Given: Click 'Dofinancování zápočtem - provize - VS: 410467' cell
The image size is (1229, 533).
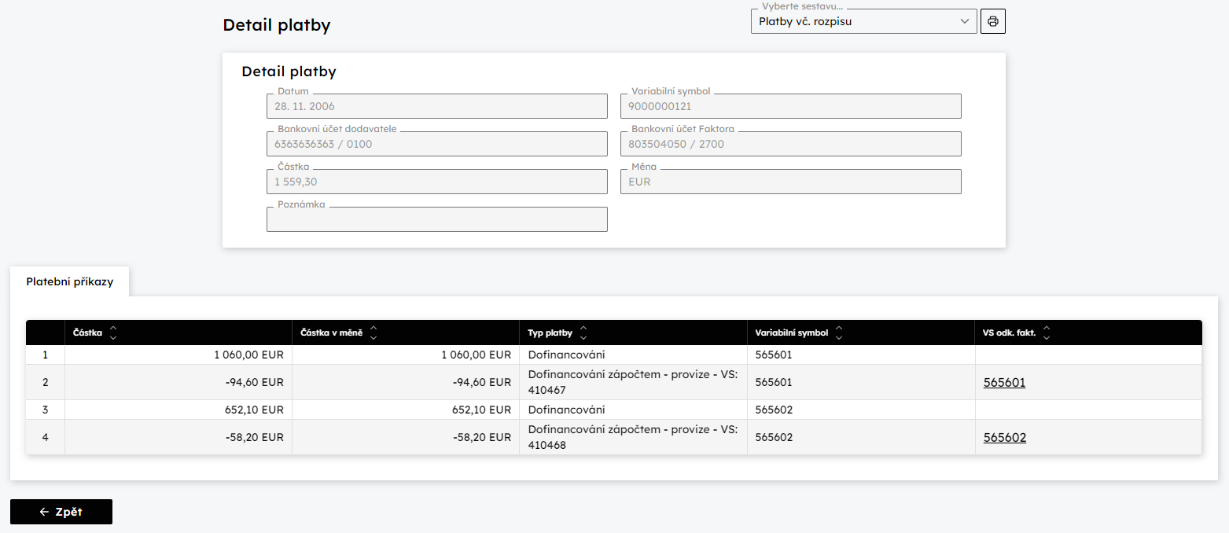Looking at the screenshot, I should tap(633, 382).
